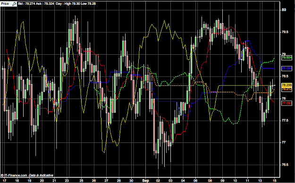The height and width of the screenshot is (183, 295).
Task: Click the 77.5 price axis label
Action: click(x=285, y=120)
